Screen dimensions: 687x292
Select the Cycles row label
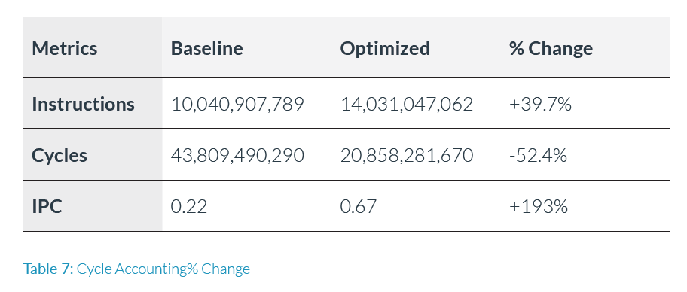tap(60, 156)
